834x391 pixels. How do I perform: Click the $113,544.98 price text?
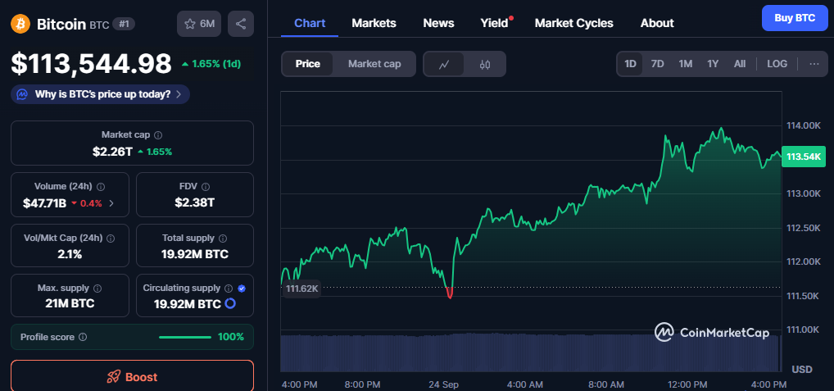coord(92,64)
